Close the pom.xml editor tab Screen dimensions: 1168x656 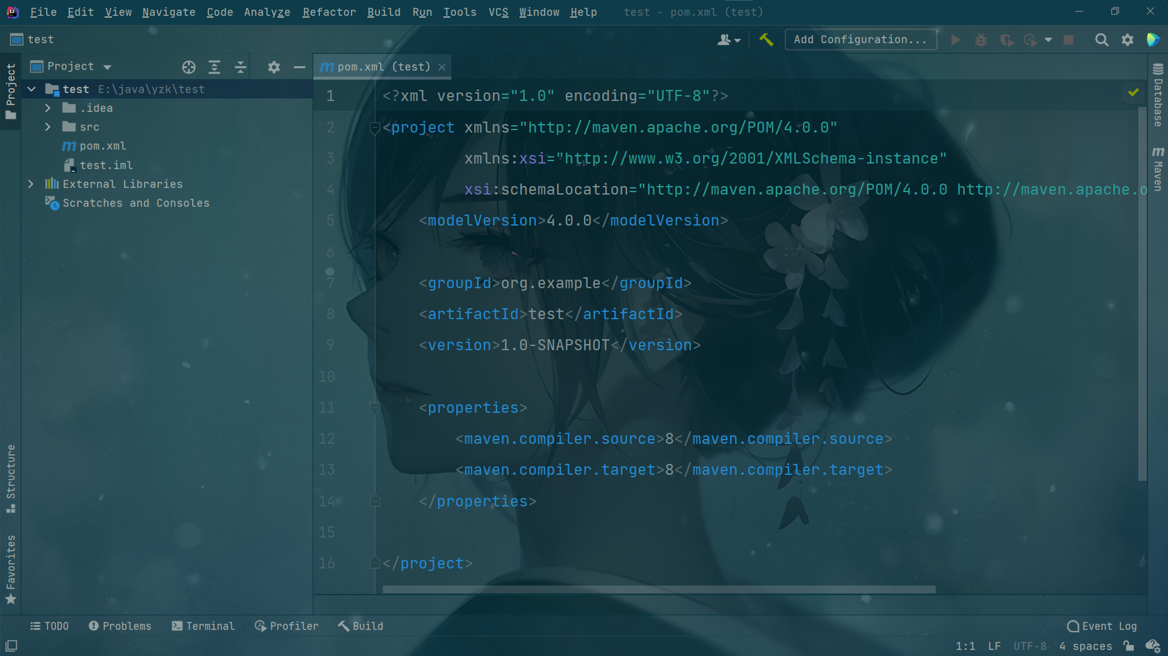pos(442,67)
